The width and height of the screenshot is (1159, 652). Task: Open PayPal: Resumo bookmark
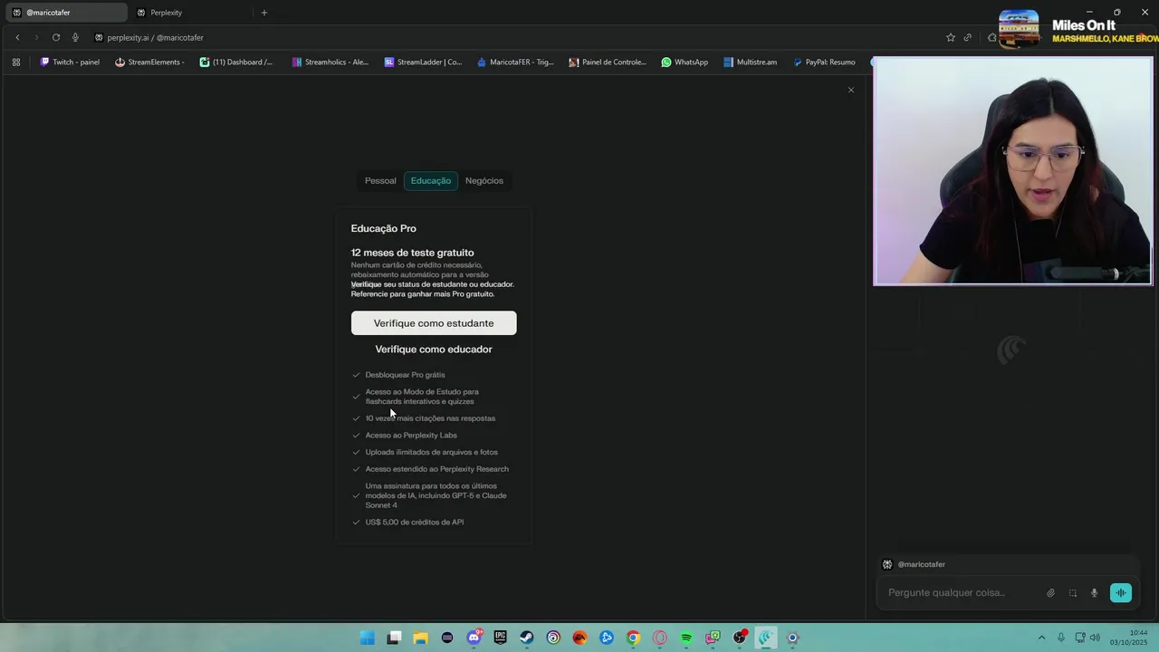pos(824,62)
